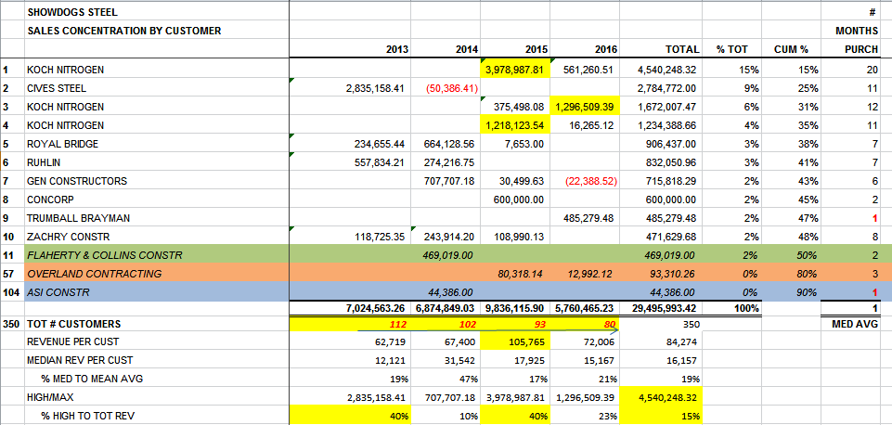
Task: Select the row number 57 cell
Action: tap(12, 274)
